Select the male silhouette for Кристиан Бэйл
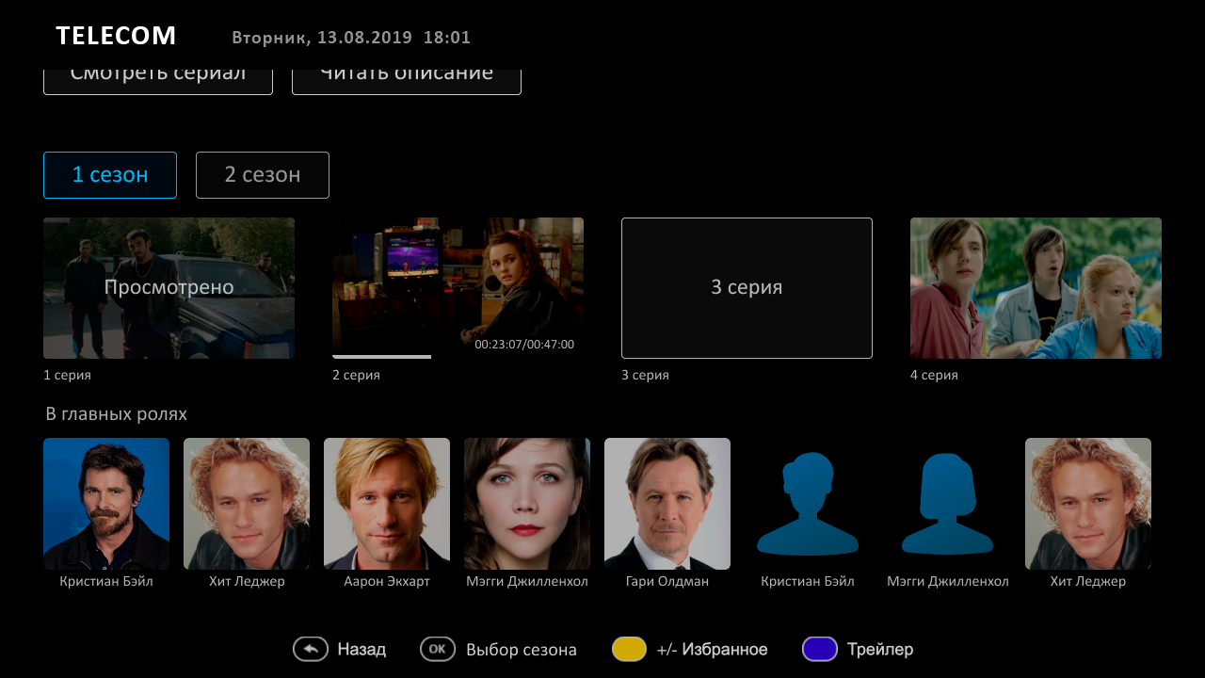Viewport: 1205px width, 678px height. (808, 504)
